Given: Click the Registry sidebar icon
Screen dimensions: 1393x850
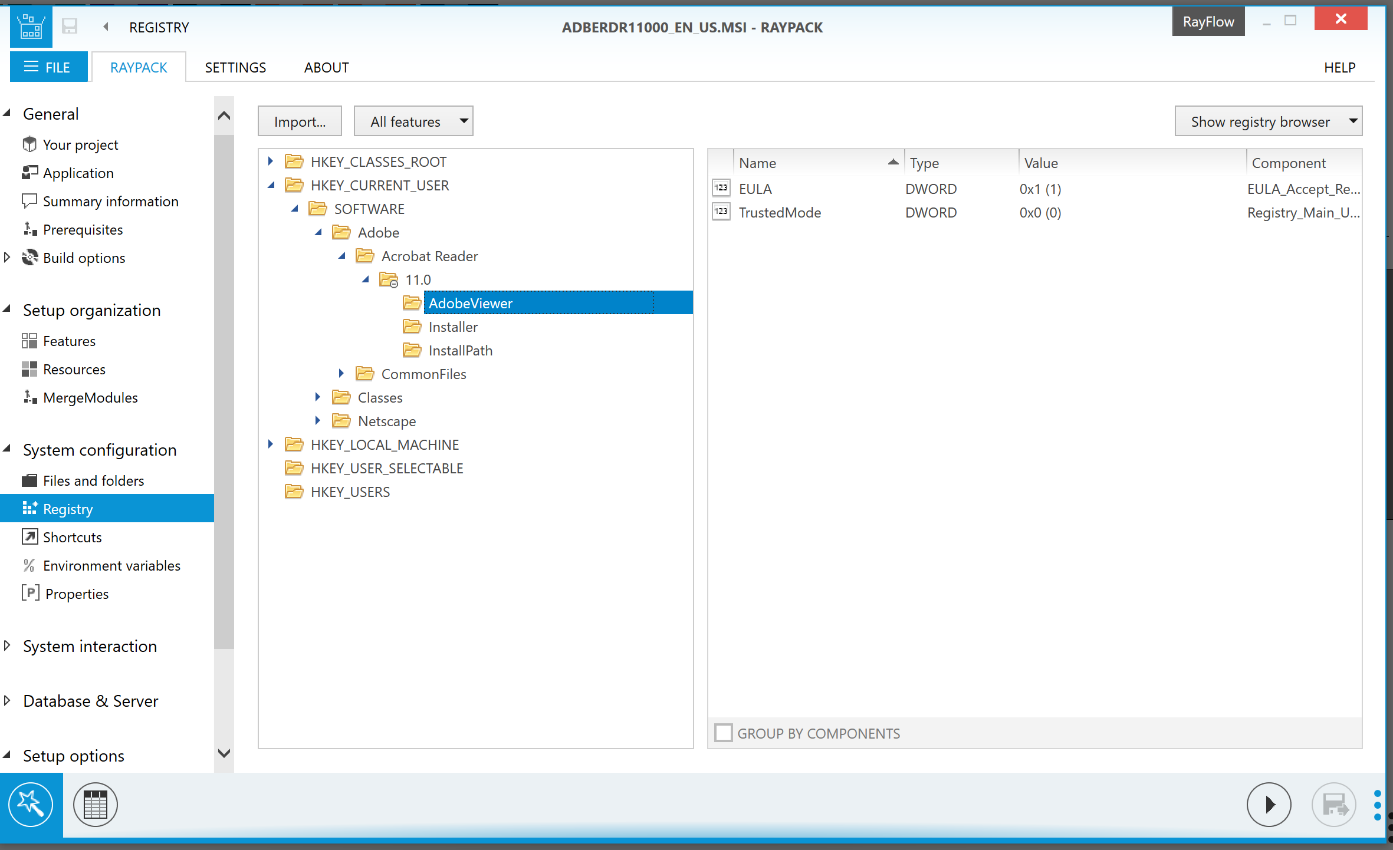Looking at the screenshot, I should (x=29, y=508).
